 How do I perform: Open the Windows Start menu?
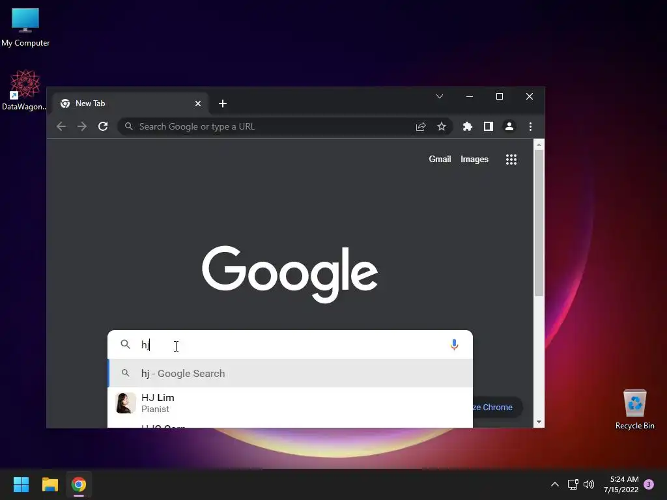(21, 484)
